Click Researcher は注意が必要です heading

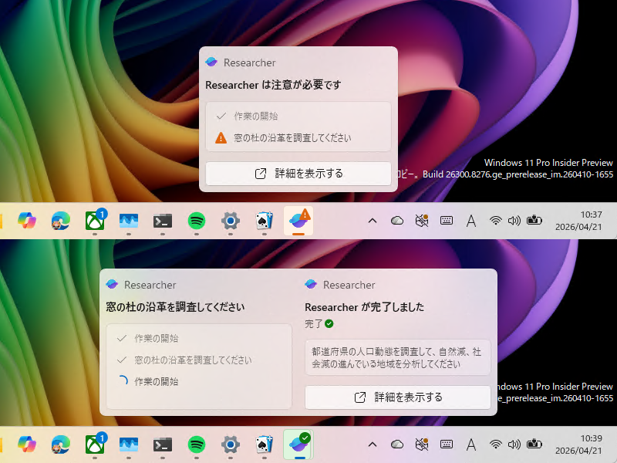[x=273, y=85]
